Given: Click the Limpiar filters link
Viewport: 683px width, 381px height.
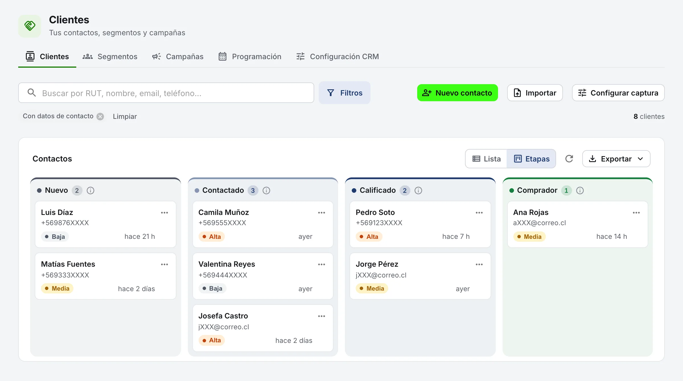Looking at the screenshot, I should click(125, 117).
